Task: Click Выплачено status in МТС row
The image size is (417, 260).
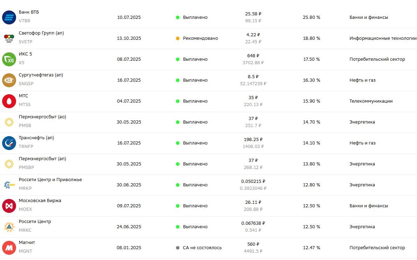Action: 195,101
